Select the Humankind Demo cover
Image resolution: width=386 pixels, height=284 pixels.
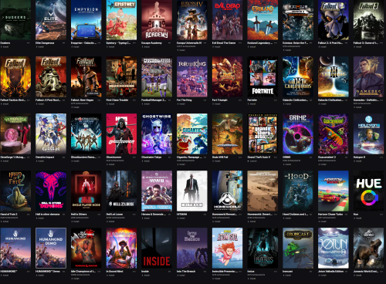click(x=51, y=248)
